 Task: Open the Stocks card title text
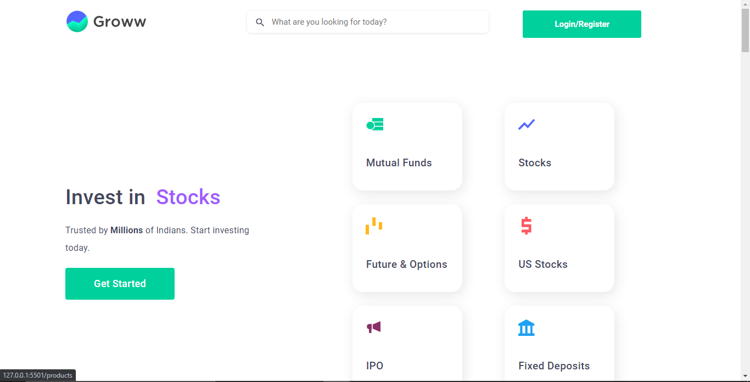click(534, 163)
